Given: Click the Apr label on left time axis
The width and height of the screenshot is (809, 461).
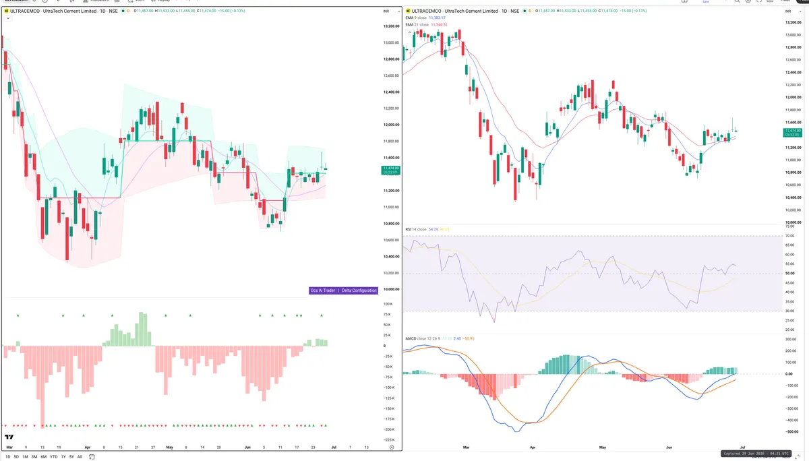Looking at the screenshot, I should tap(88, 447).
